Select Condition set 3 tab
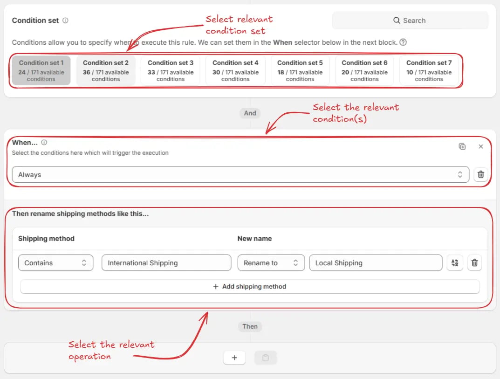Screen dimensions: 500x379 (x=171, y=70)
